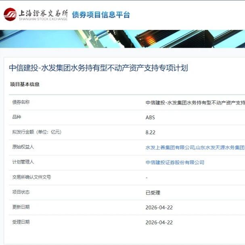Select the 2026-04-22 value in 更新日期 row
Image resolution: width=245 pixels, height=245 pixels.
(x=159, y=207)
